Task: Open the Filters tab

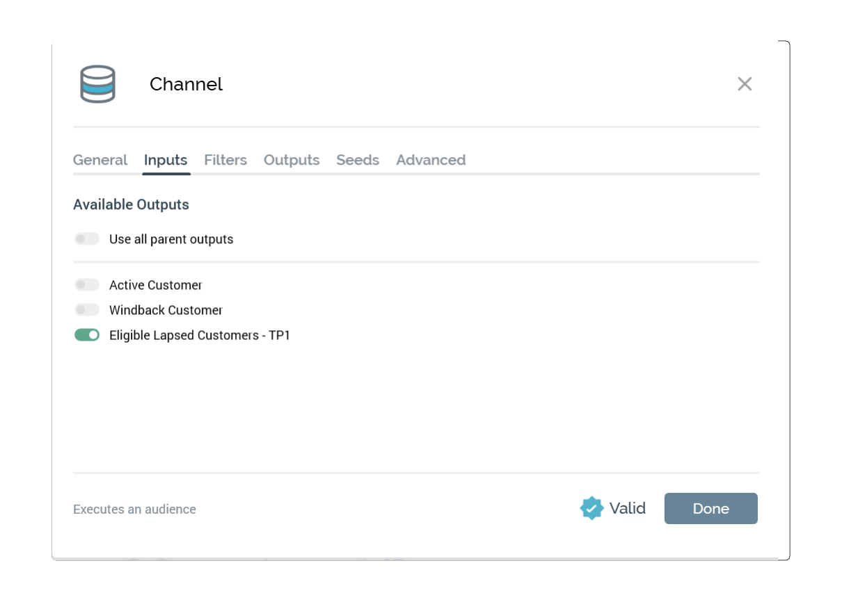Action: 225,160
